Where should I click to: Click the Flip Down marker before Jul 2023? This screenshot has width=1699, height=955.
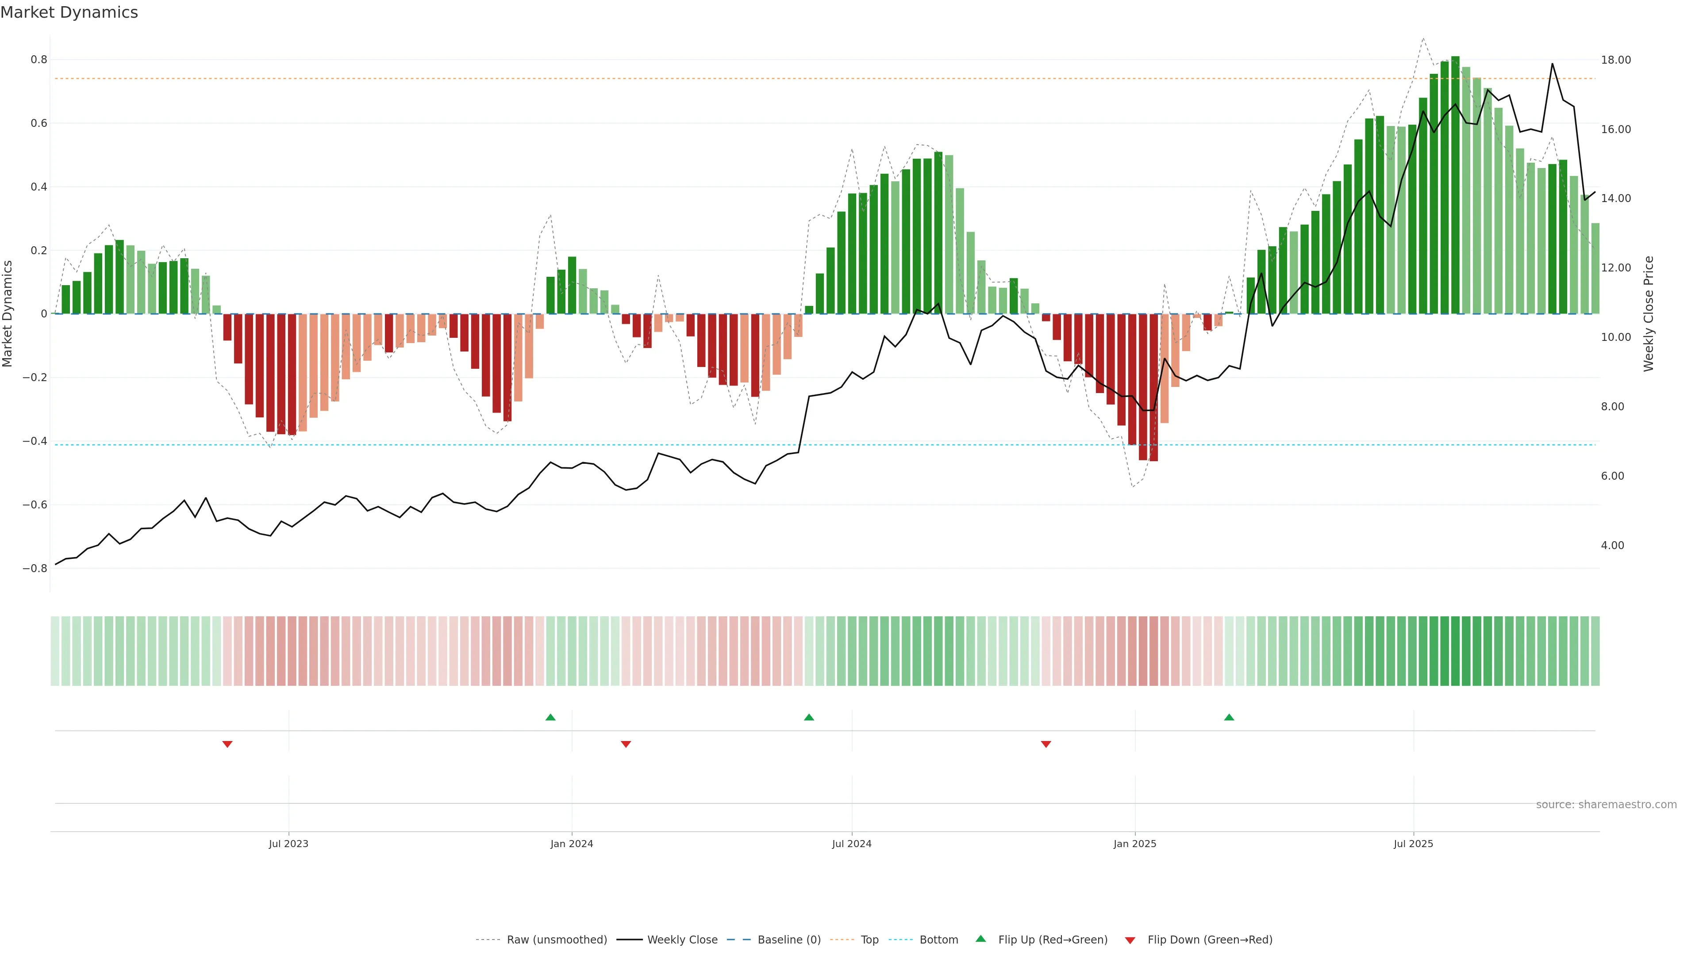pyautogui.click(x=227, y=744)
